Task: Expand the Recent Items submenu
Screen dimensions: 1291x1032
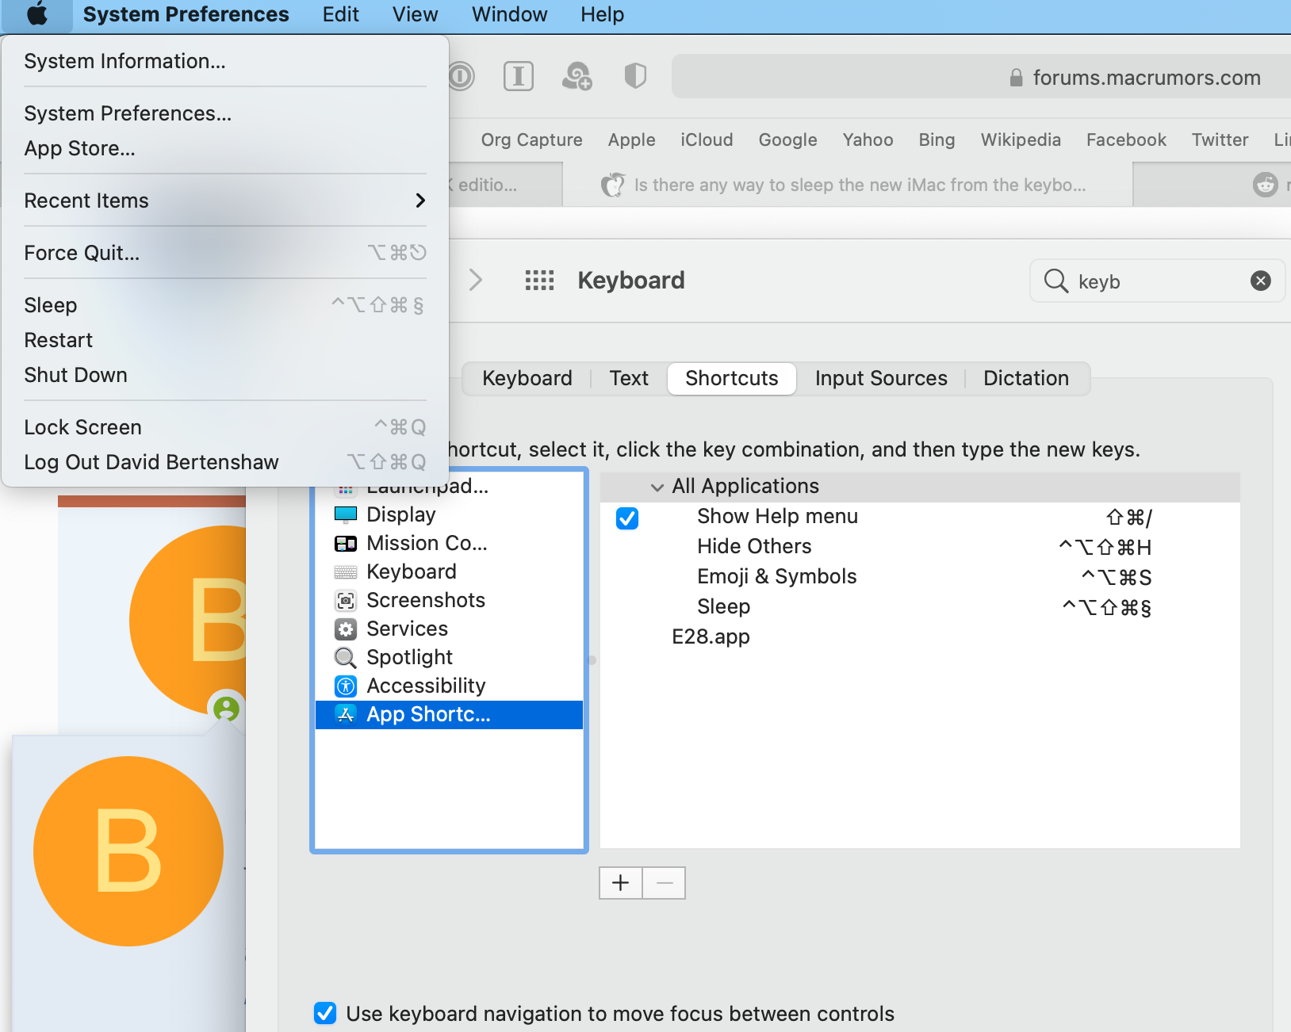Action: (225, 201)
